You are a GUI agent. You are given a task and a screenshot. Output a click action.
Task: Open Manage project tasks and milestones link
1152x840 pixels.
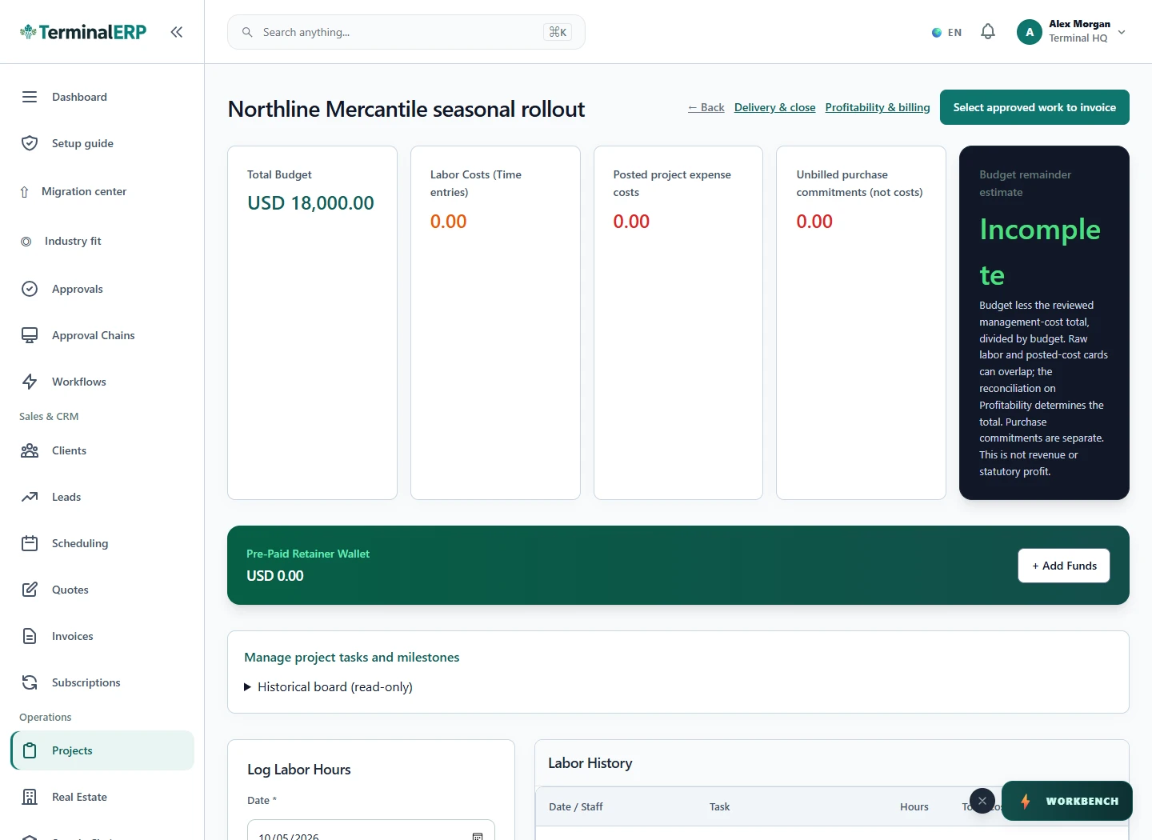pos(352,658)
